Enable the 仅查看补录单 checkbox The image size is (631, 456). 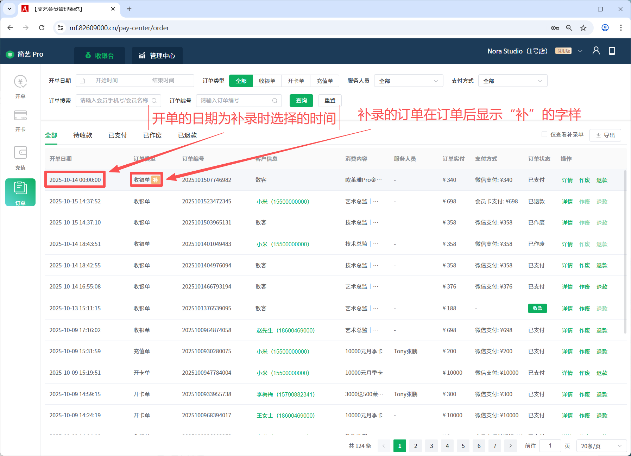(544, 134)
